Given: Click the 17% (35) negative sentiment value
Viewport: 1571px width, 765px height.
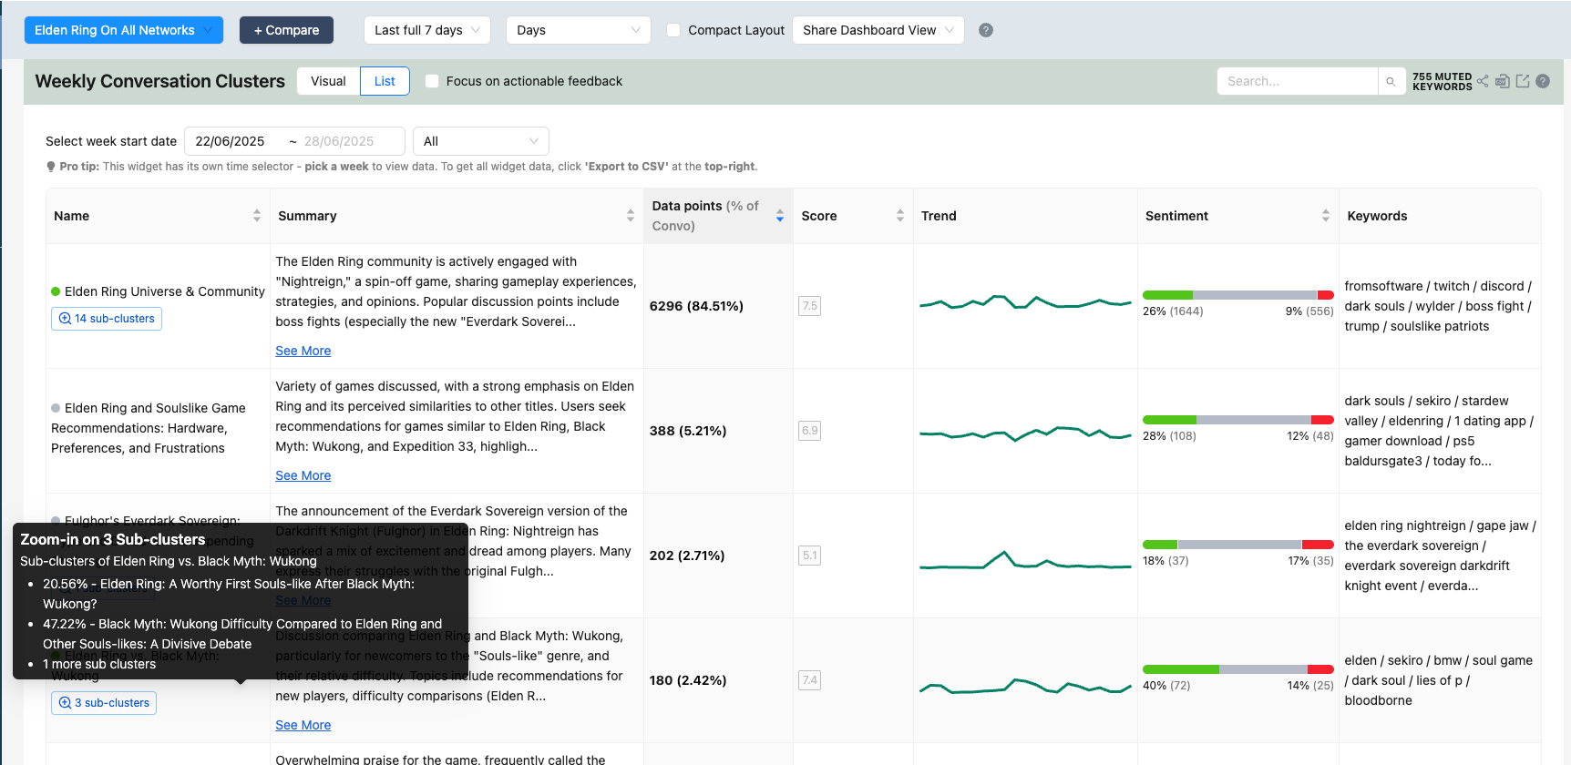Looking at the screenshot, I should click(x=1310, y=561).
